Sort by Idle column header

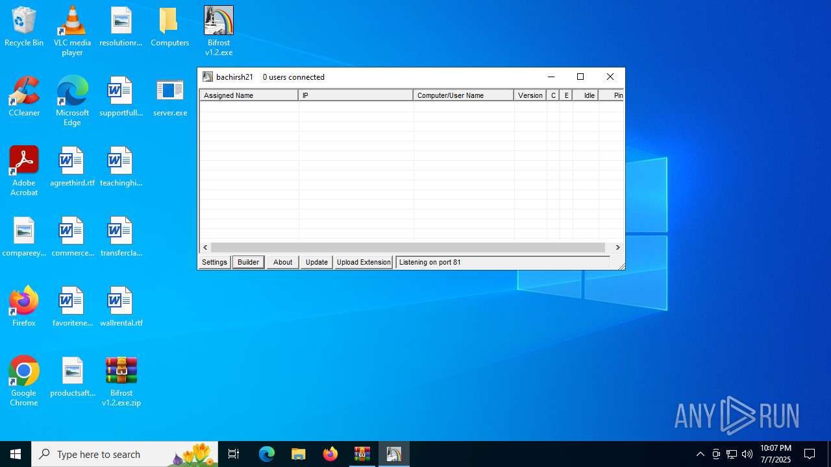[x=586, y=95]
